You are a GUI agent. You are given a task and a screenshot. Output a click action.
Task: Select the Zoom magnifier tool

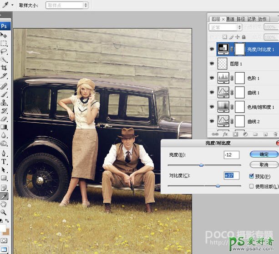4,212
